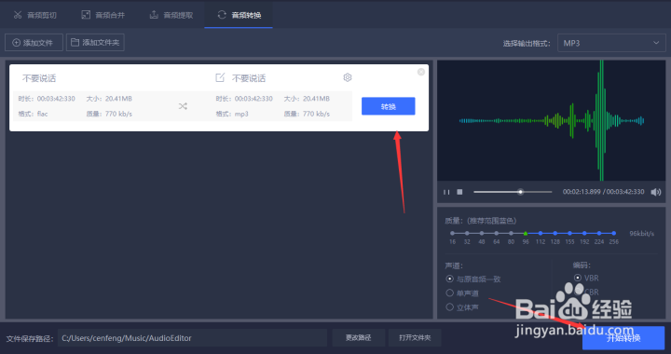Select the 音频转换 tab

pyautogui.click(x=239, y=16)
